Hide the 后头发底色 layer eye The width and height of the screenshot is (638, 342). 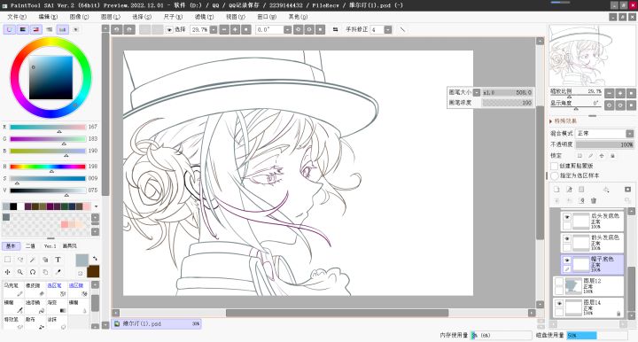(x=567, y=217)
